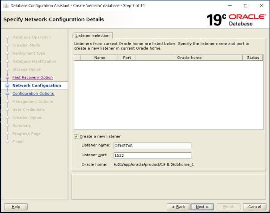Go back to the Fast Recovery Option step
This screenshot has width=270, height=213.
[x=32, y=78]
